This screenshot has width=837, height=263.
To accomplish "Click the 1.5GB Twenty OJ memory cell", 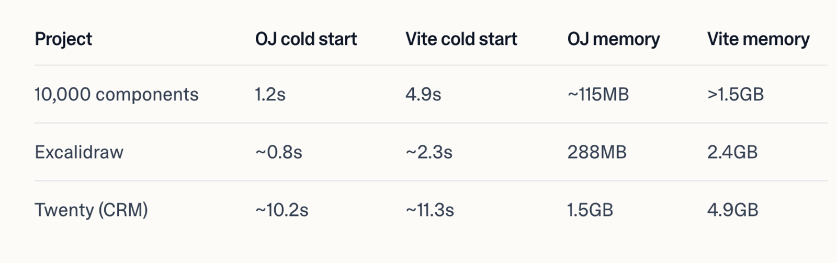I will point(590,210).
